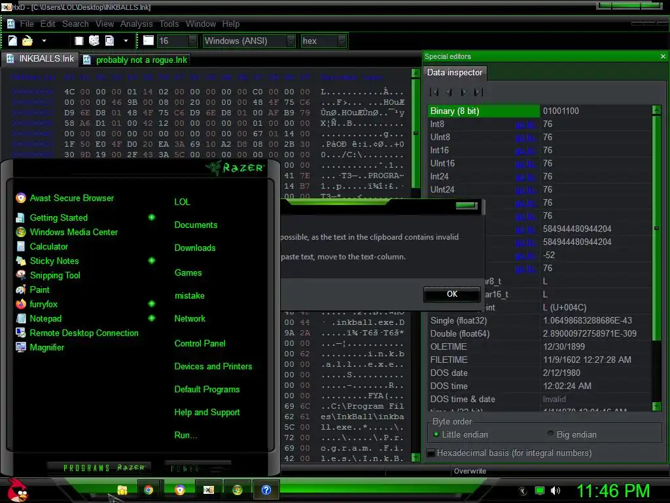
Task: Open Control Panel from start menu
Action: [x=200, y=343]
